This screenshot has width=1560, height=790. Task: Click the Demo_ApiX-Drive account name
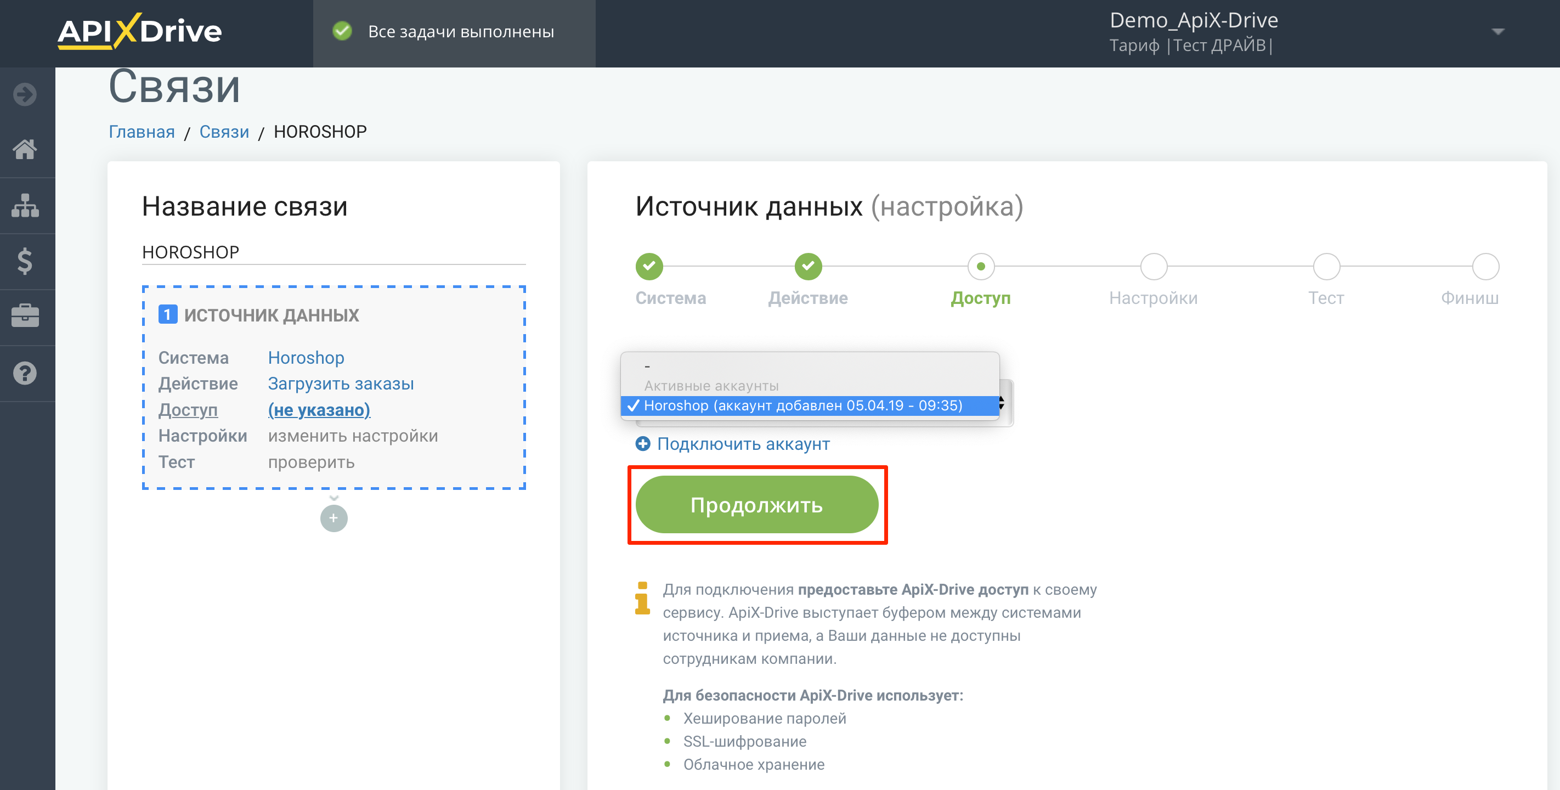(1194, 20)
